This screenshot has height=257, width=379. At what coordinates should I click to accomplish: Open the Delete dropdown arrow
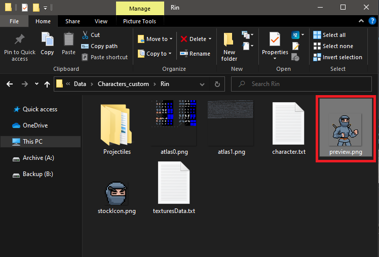210,39
